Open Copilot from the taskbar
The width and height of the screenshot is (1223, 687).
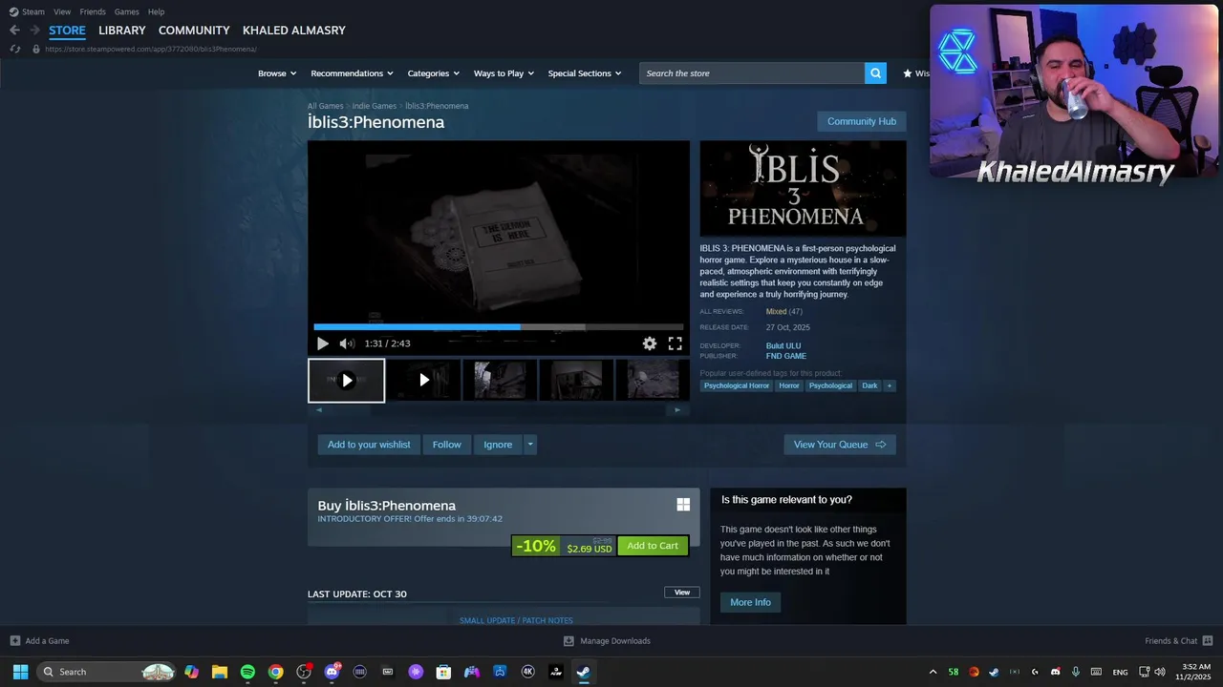point(192,672)
